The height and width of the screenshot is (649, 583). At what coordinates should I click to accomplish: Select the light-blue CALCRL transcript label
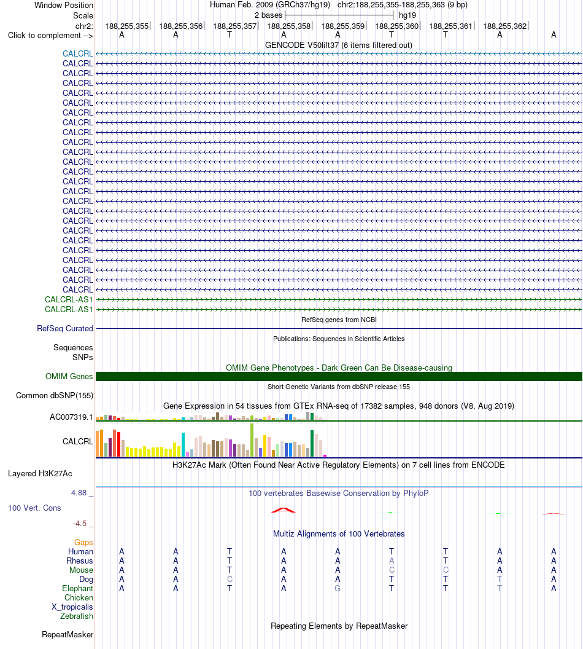pos(78,54)
